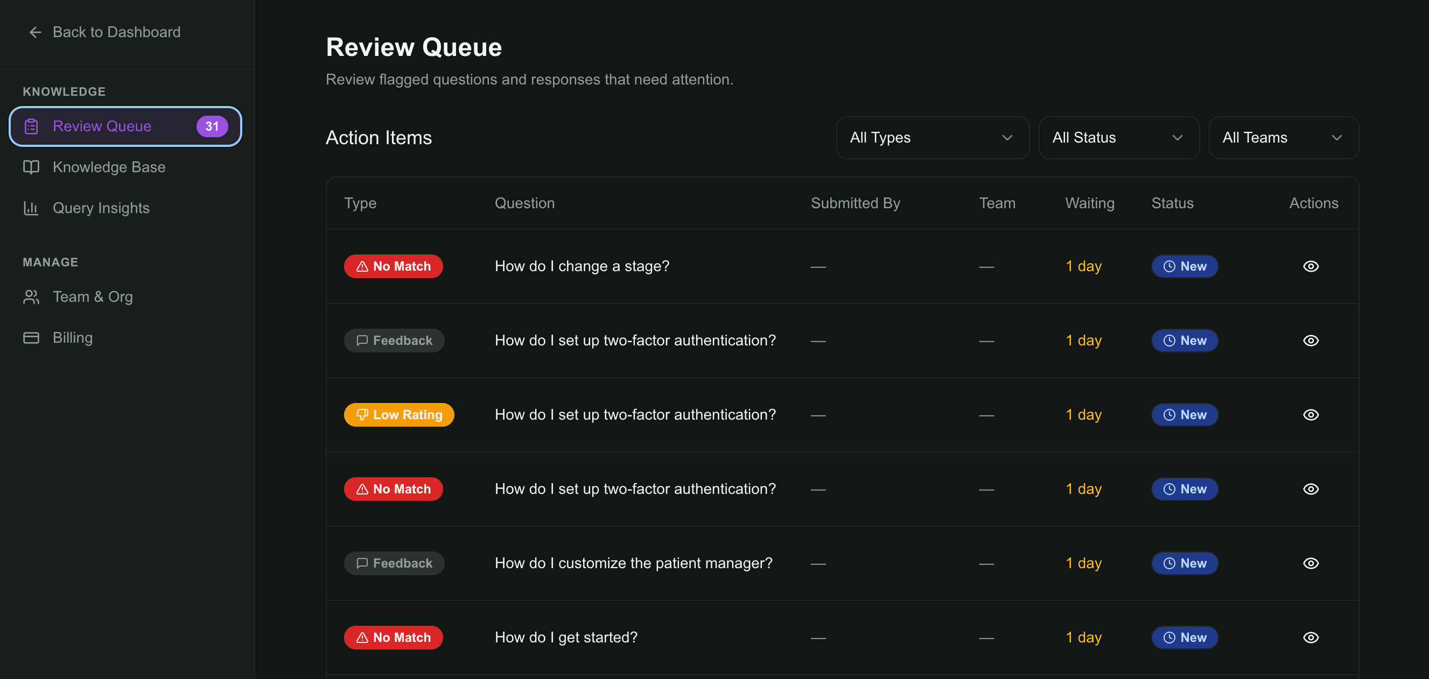View details of 'How do I change a stage?'

[x=1311, y=266]
